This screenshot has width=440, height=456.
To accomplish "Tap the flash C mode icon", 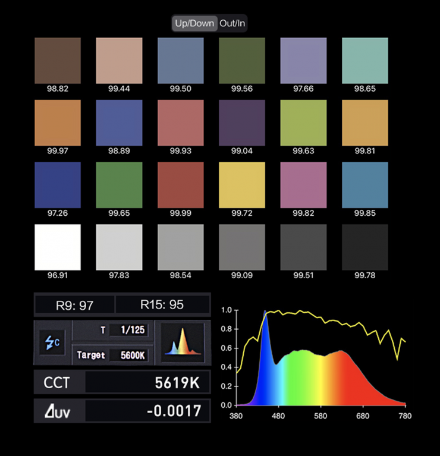I will [x=52, y=343].
